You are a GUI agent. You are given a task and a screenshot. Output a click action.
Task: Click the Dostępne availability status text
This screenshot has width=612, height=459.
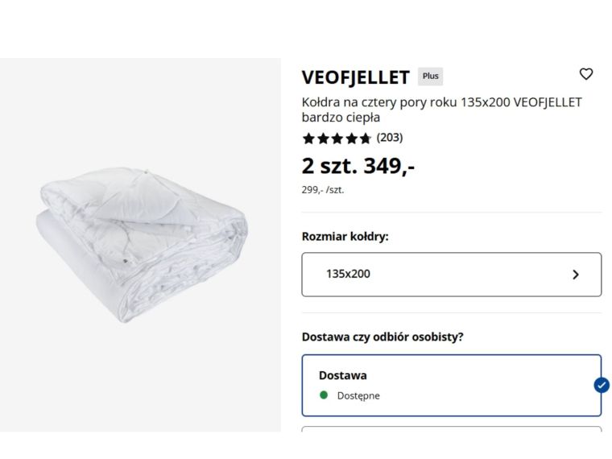tap(358, 395)
